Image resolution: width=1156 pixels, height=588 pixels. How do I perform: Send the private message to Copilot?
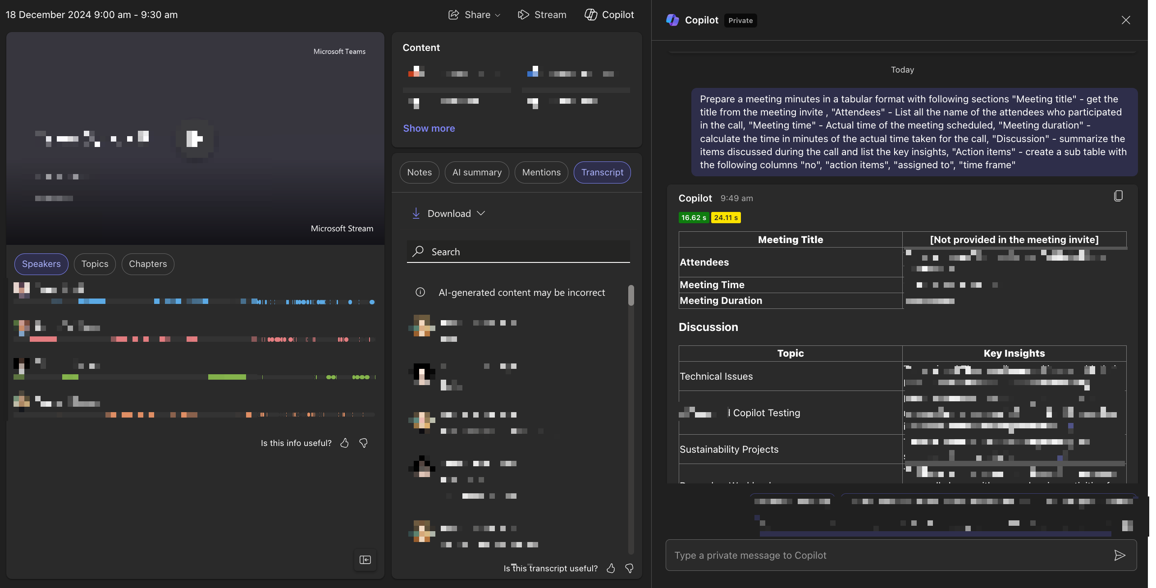coord(1119,556)
